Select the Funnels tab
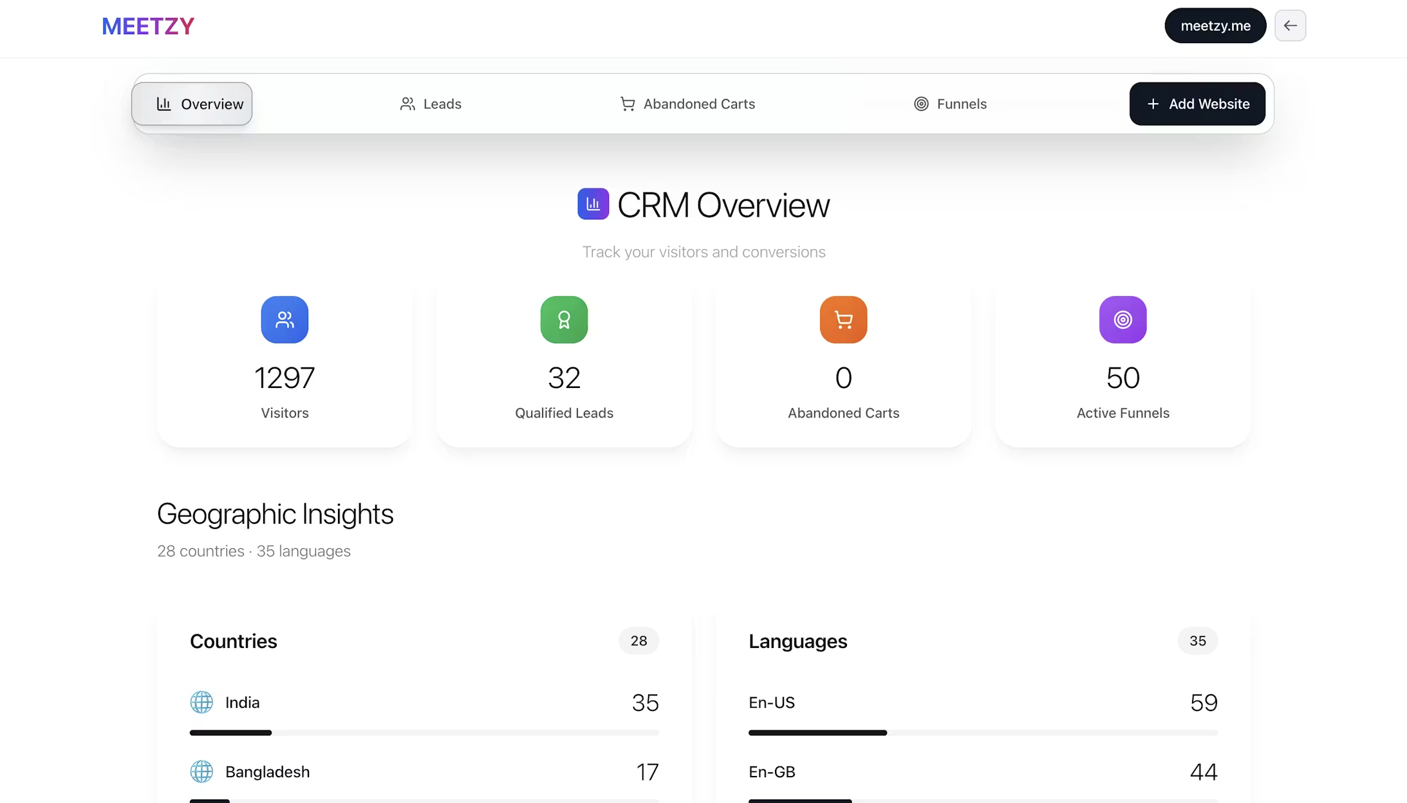1407x803 pixels. 950,104
